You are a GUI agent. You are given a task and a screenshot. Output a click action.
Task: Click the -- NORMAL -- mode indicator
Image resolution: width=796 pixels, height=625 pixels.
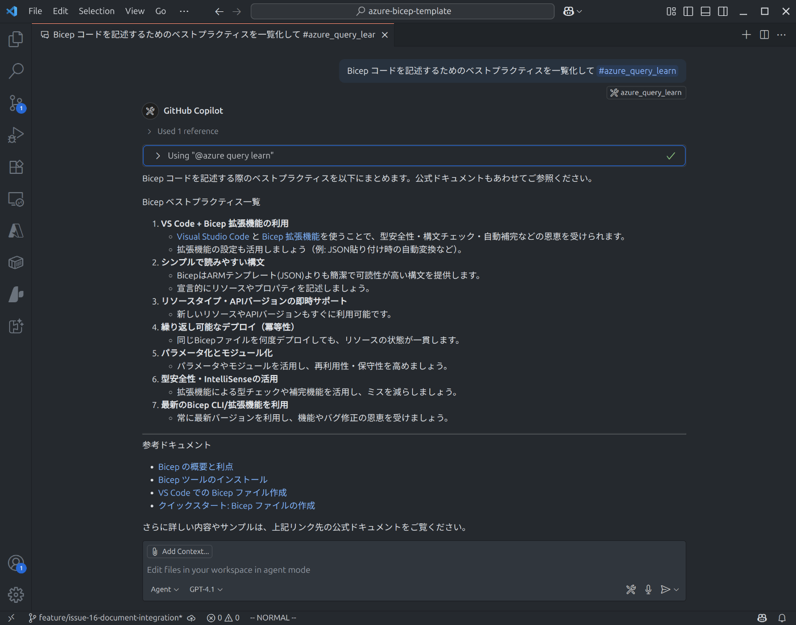click(x=273, y=618)
